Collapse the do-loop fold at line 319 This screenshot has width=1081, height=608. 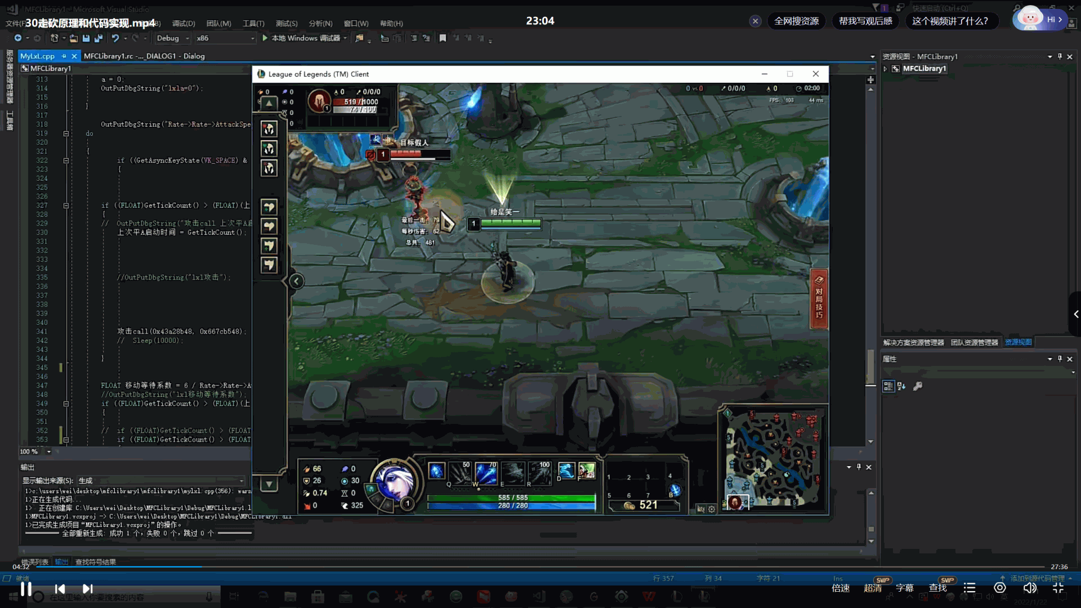pyautogui.click(x=66, y=133)
